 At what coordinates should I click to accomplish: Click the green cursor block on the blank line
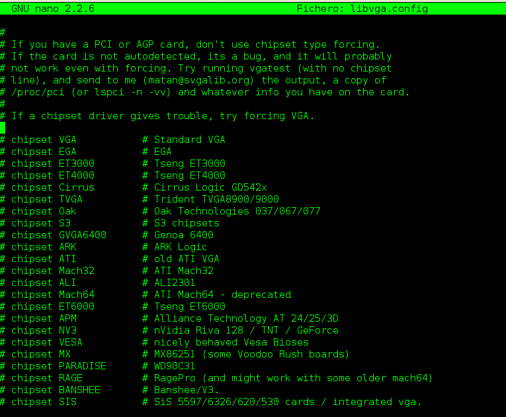pyautogui.click(x=3, y=128)
